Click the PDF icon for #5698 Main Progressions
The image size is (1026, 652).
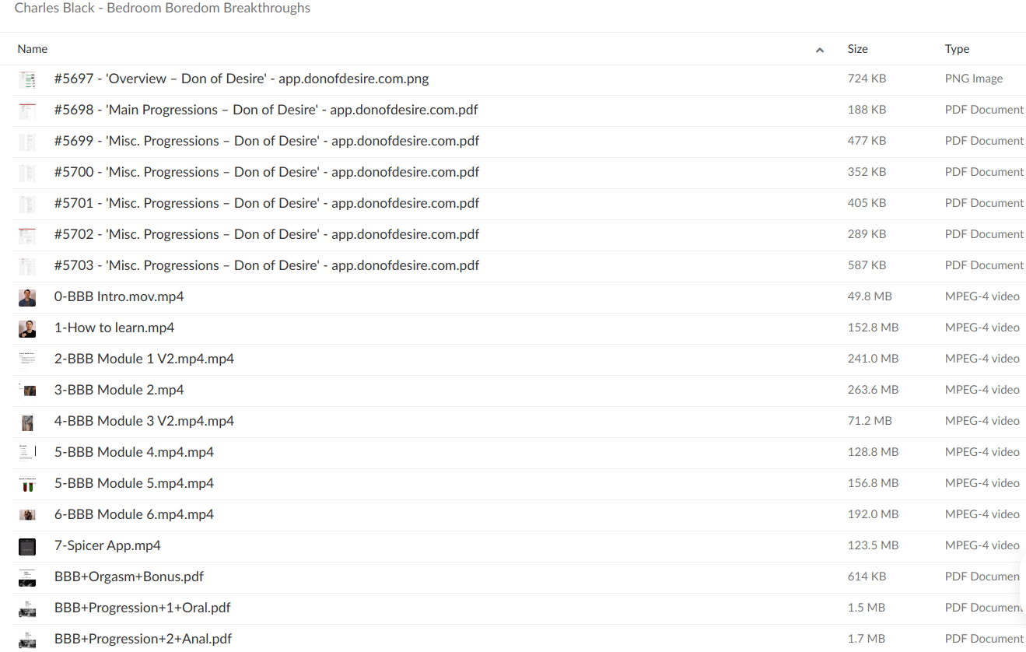pos(27,110)
